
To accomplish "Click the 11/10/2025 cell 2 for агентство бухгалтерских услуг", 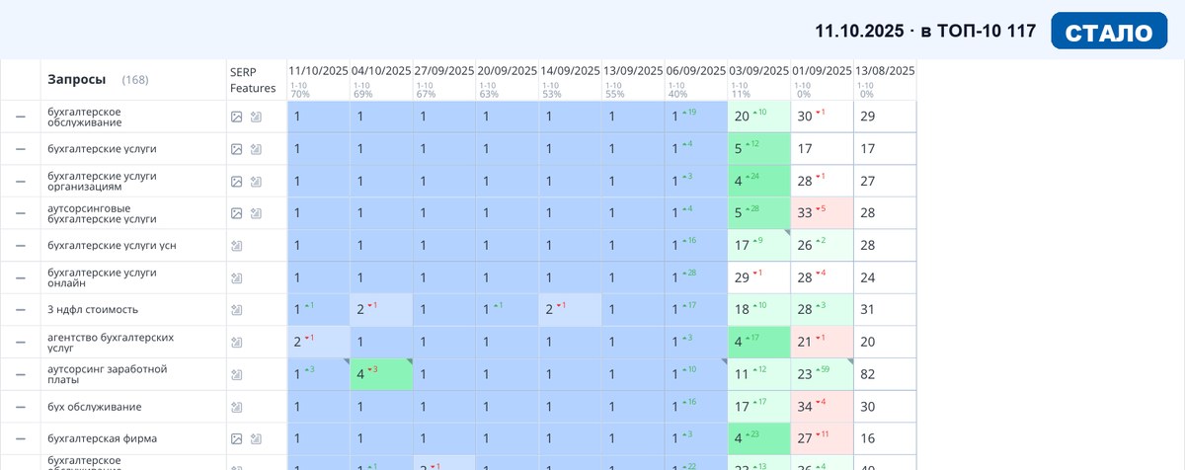I will coord(318,343).
